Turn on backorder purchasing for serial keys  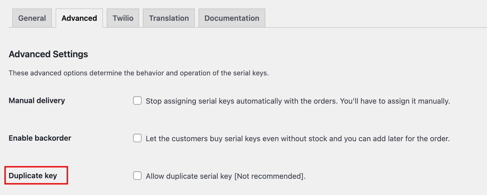pos(137,138)
